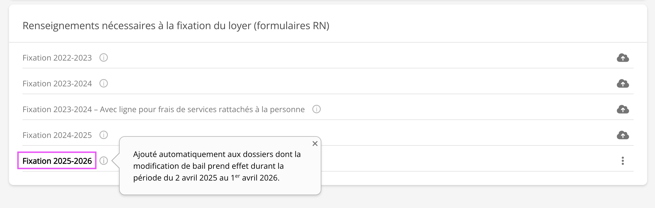This screenshot has height=208, width=655.
Task: Upload a file for Fixation 2022-2023
Action: pyautogui.click(x=623, y=58)
